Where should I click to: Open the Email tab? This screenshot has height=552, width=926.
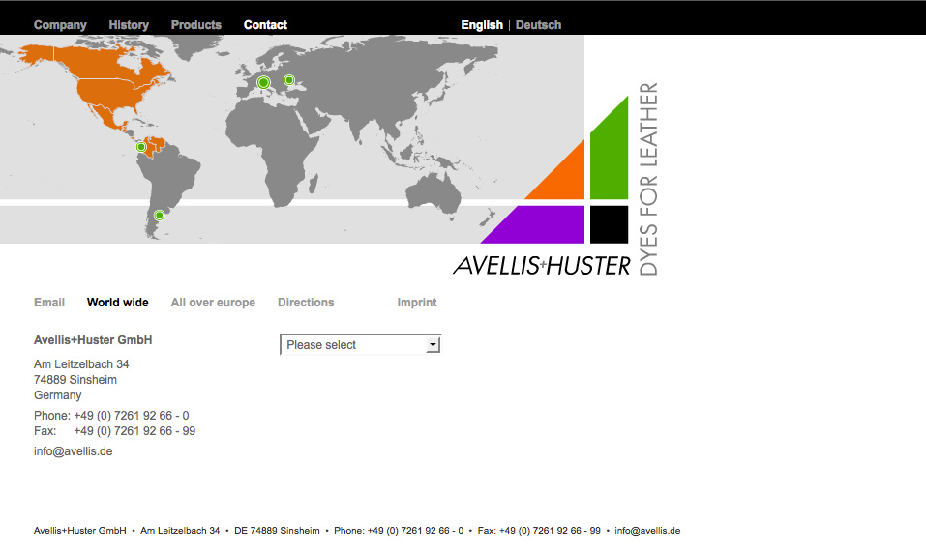click(49, 302)
